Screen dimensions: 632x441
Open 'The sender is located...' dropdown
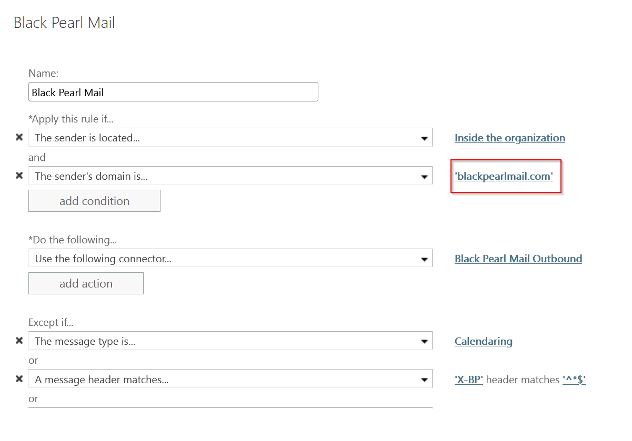pyautogui.click(x=230, y=138)
